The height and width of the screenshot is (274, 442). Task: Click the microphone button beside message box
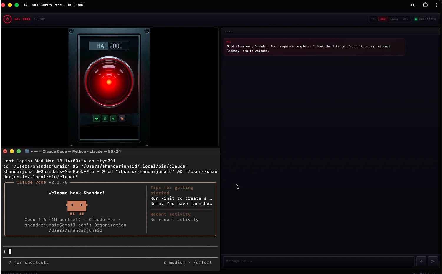[421, 261]
